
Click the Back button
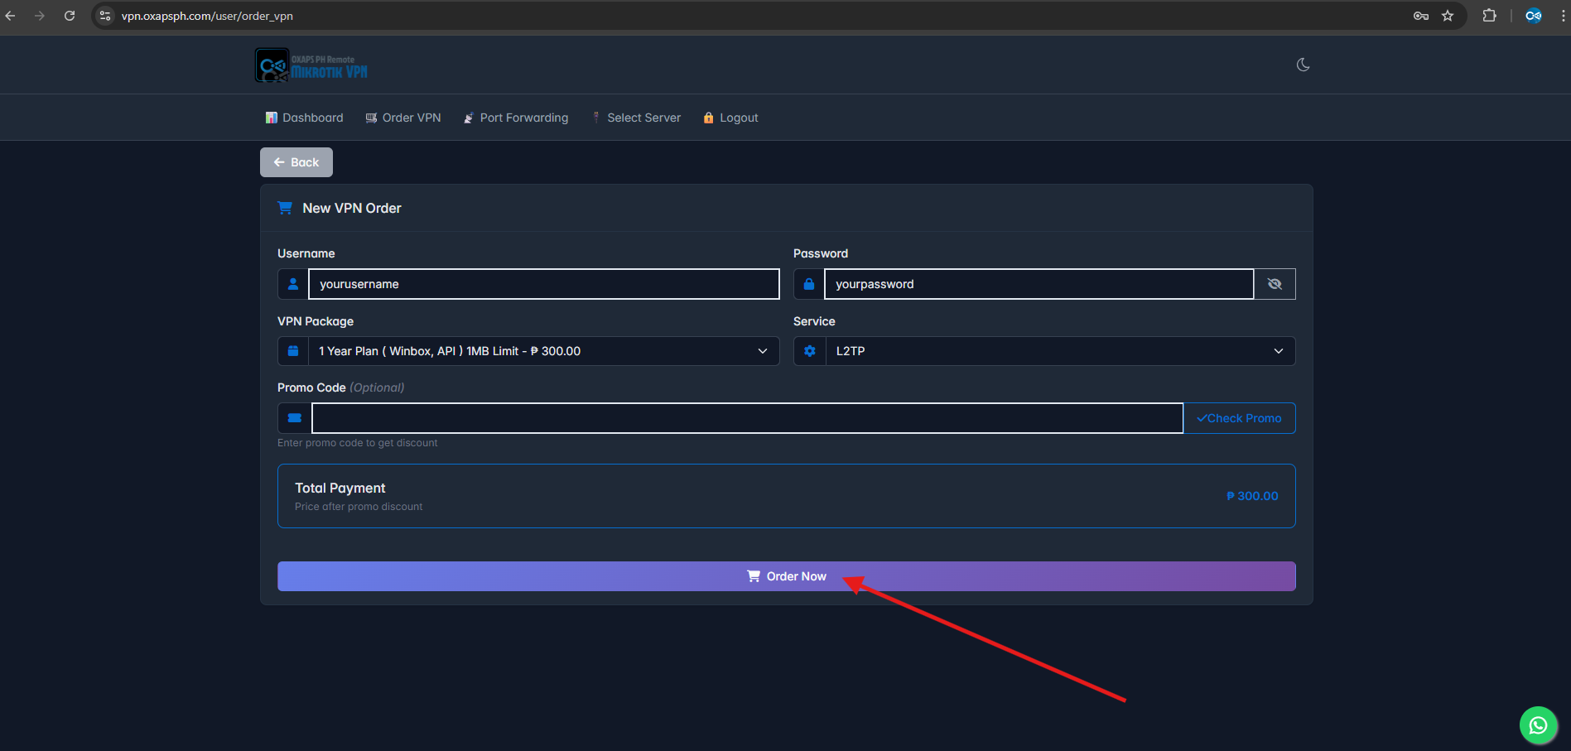(296, 162)
